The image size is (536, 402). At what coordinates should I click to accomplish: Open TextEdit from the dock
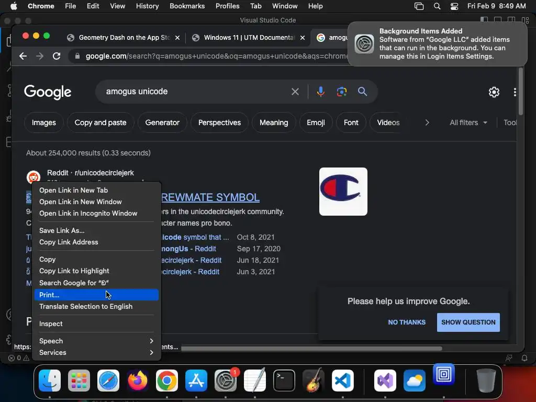click(255, 381)
